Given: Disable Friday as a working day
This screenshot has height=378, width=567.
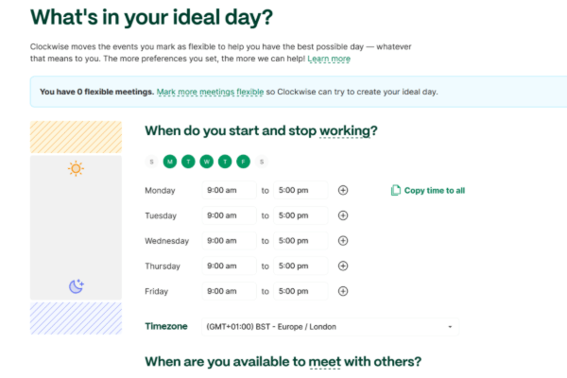Looking at the screenshot, I should 244,162.
